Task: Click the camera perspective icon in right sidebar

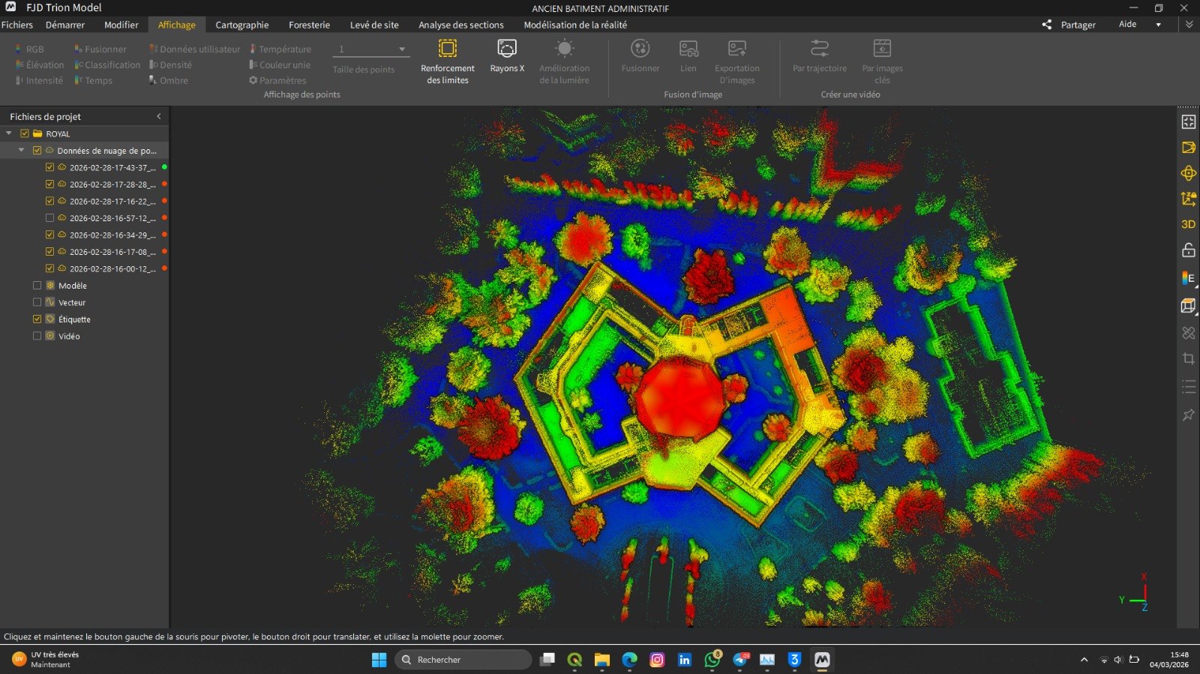Action: click(x=1188, y=148)
